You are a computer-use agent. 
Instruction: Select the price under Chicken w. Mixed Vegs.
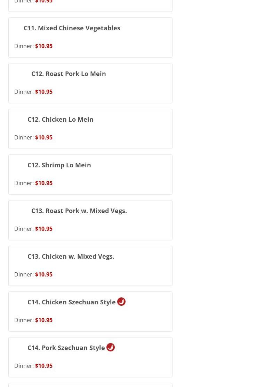[x=44, y=274]
